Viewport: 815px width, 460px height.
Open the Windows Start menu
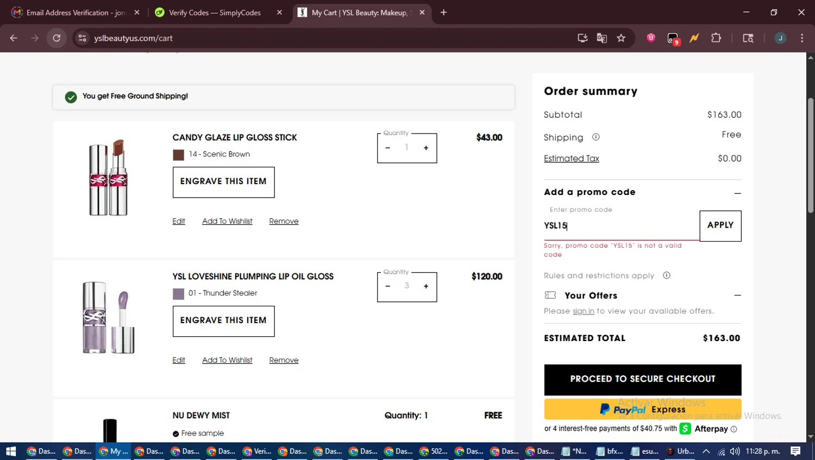pyautogui.click(x=11, y=451)
